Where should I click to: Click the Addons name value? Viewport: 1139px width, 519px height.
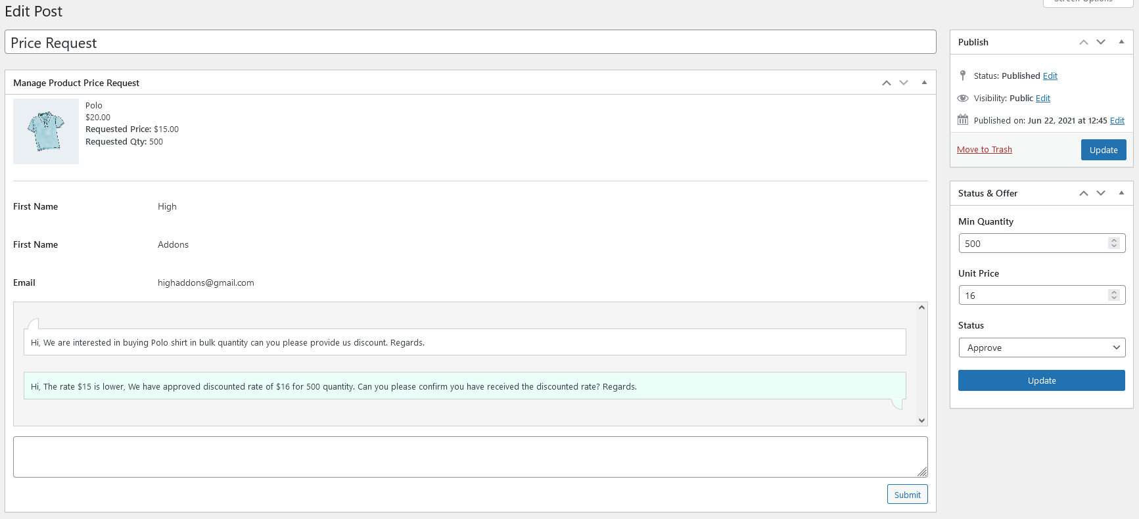tap(173, 244)
